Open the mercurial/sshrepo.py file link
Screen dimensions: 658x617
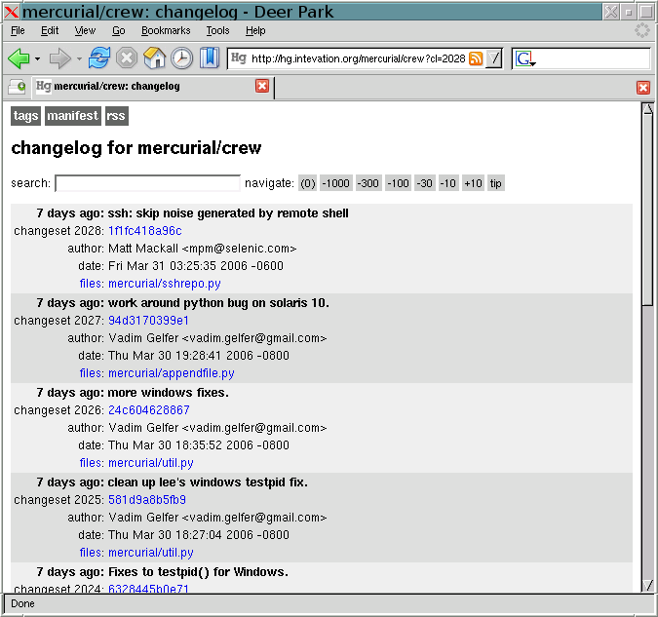pyautogui.click(x=164, y=284)
